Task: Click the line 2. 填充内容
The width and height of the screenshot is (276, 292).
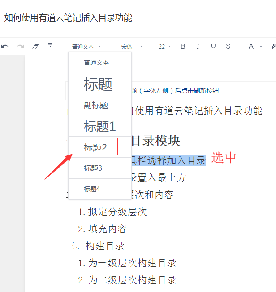Action: tap(103, 229)
